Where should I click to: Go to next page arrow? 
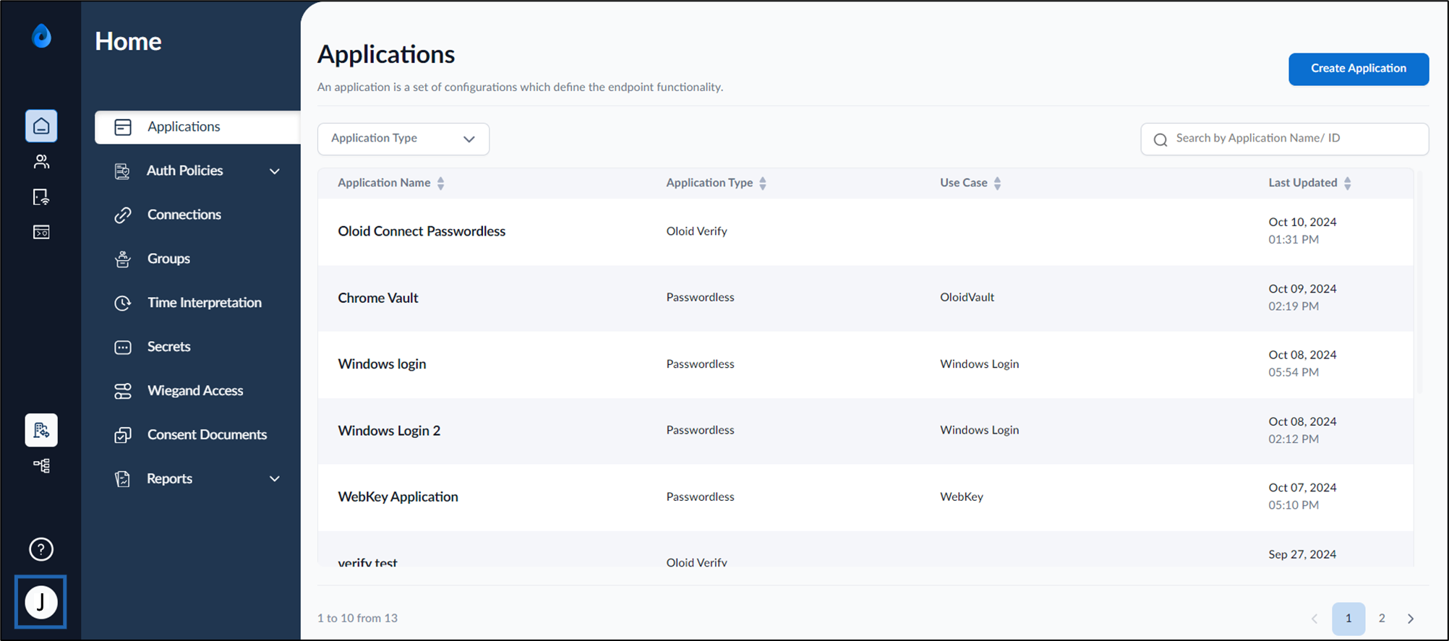[1411, 619]
